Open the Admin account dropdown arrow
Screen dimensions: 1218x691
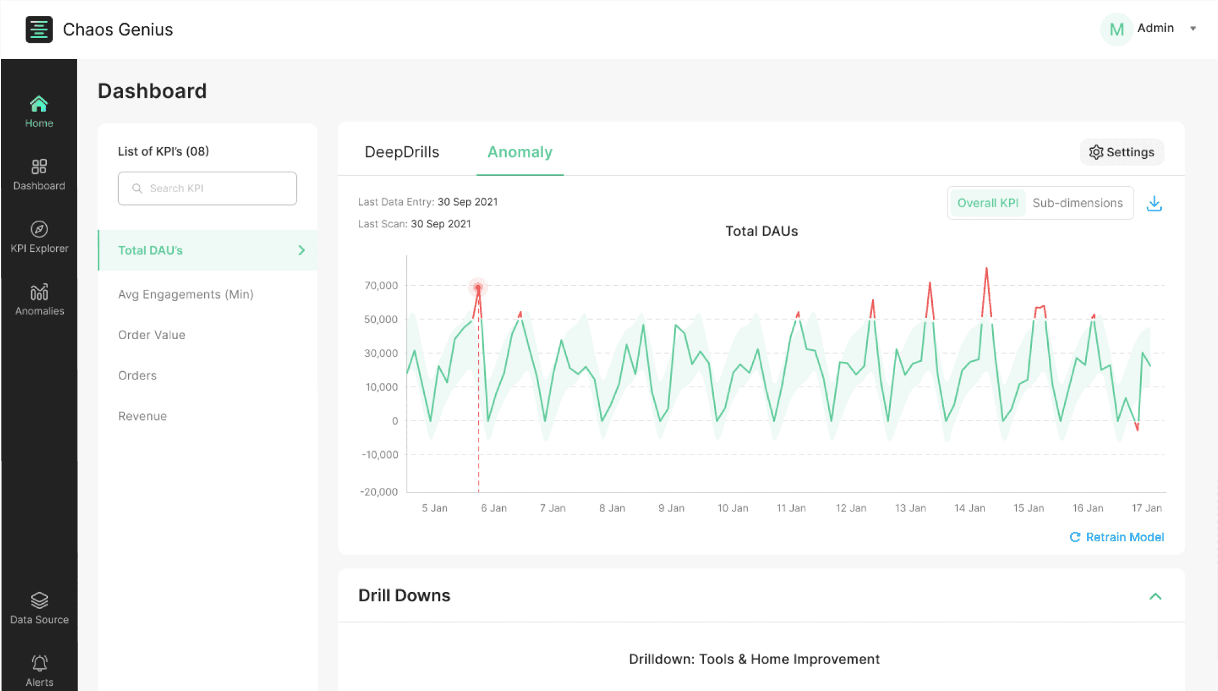pyautogui.click(x=1193, y=28)
